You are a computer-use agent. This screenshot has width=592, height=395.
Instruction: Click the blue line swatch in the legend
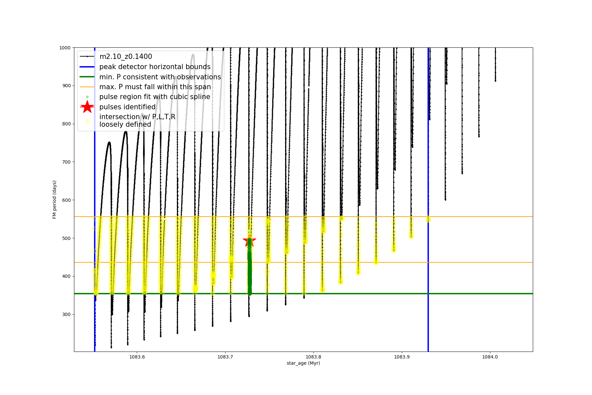click(x=87, y=67)
